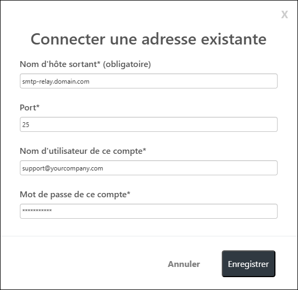This screenshot has width=298, height=290.
Task: Focus the Mot de passe input field
Action: click(x=149, y=211)
